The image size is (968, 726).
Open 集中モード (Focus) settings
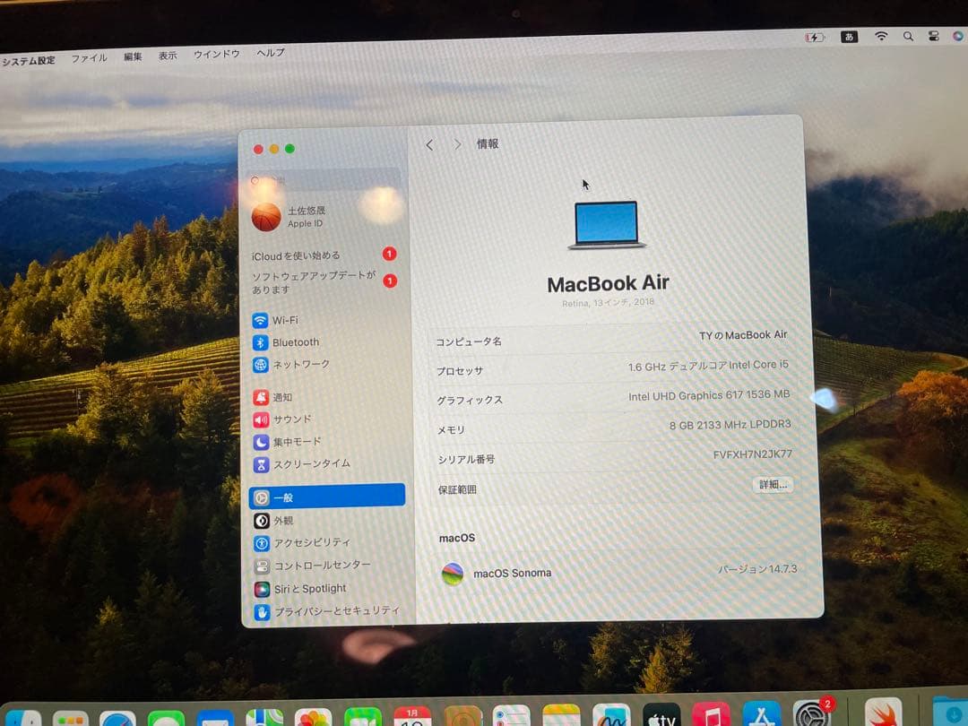tap(295, 441)
